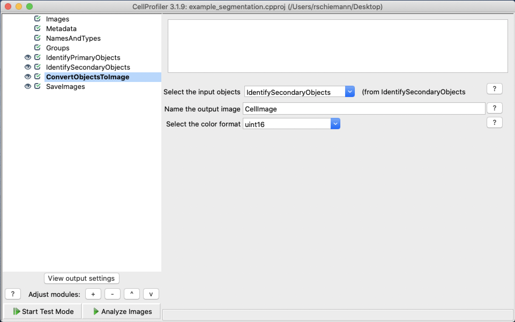Toggle the checkmark beside Images module
Image resolution: width=515 pixels, height=322 pixels.
38,19
